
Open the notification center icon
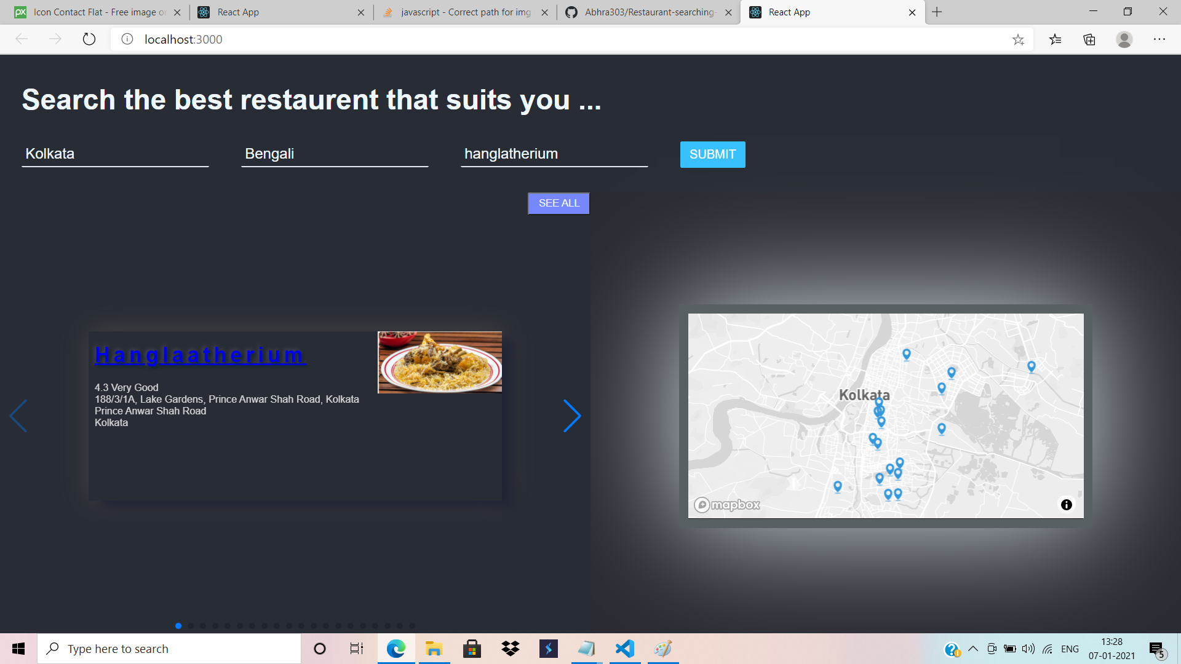[1157, 649]
